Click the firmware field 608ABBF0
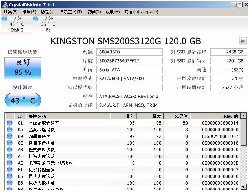 click(x=130, y=52)
